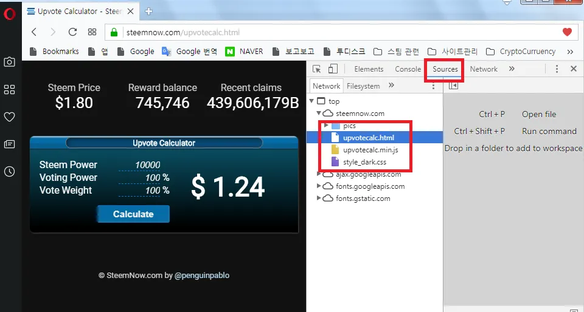Open personal news sidebar icon
The image size is (584, 312).
click(9, 144)
